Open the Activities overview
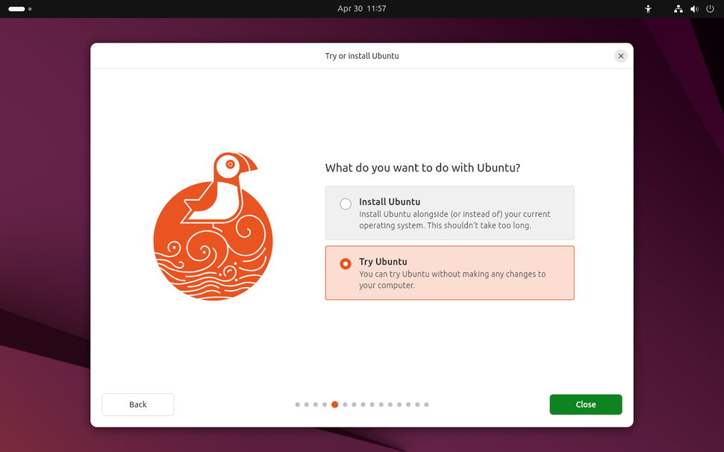Screen dimensions: 724x452 (x=16, y=8)
